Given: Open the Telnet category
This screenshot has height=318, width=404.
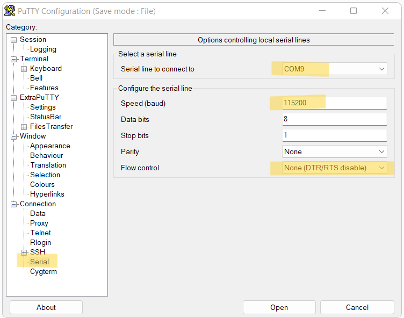Looking at the screenshot, I should tap(40, 233).
